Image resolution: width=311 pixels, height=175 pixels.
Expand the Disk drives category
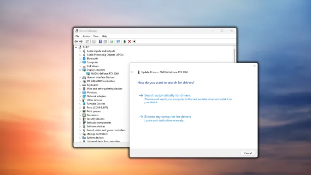pyautogui.click(x=80, y=66)
